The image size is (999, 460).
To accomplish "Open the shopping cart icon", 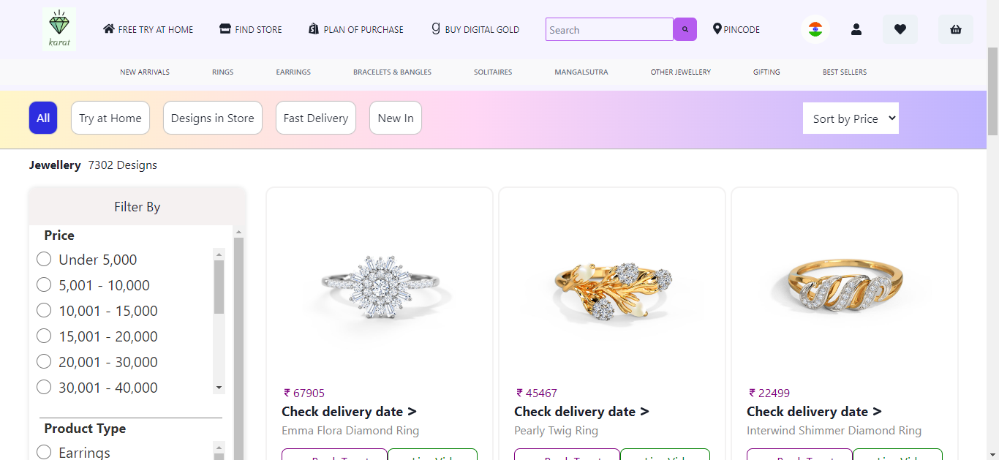I will point(956,29).
